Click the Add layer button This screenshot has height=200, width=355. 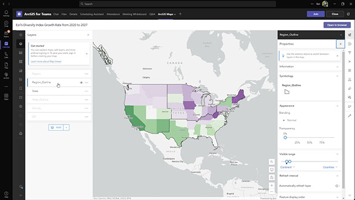point(56,127)
